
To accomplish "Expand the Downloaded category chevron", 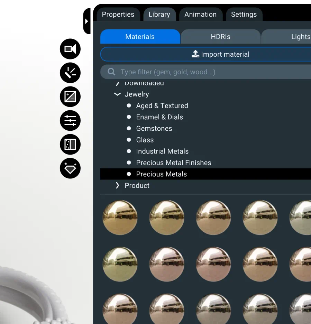I will tap(118, 83).
